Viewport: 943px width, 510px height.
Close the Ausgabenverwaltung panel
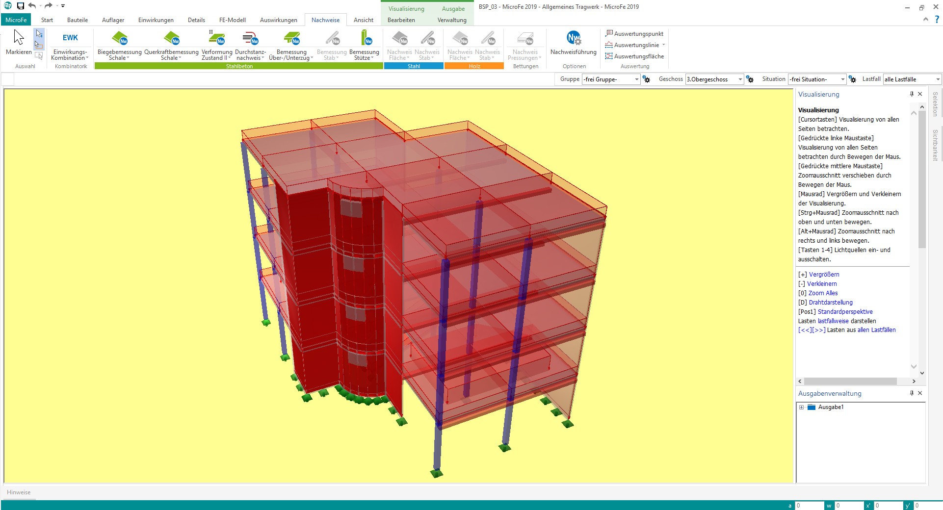click(x=920, y=393)
